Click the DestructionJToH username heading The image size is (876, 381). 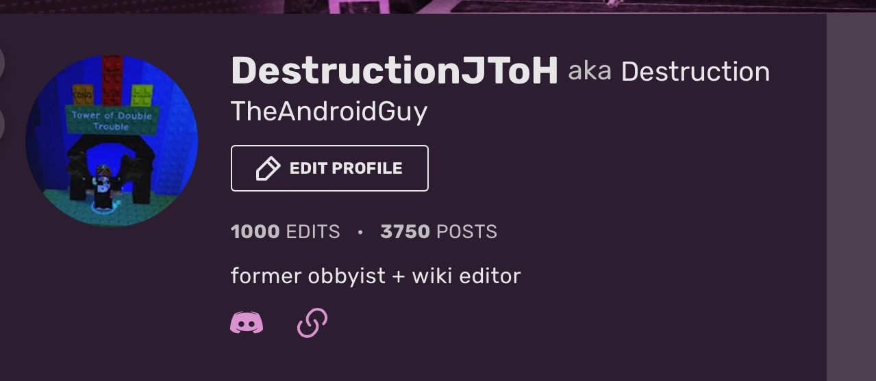click(395, 71)
